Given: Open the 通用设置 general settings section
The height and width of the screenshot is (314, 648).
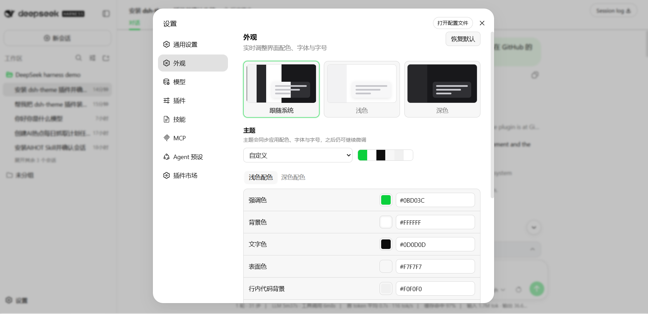Looking at the screenshot, I should click(193, 44).
